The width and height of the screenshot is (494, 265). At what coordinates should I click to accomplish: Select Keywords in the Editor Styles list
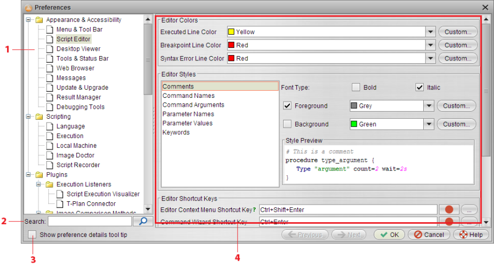click(x=176, y=132)
